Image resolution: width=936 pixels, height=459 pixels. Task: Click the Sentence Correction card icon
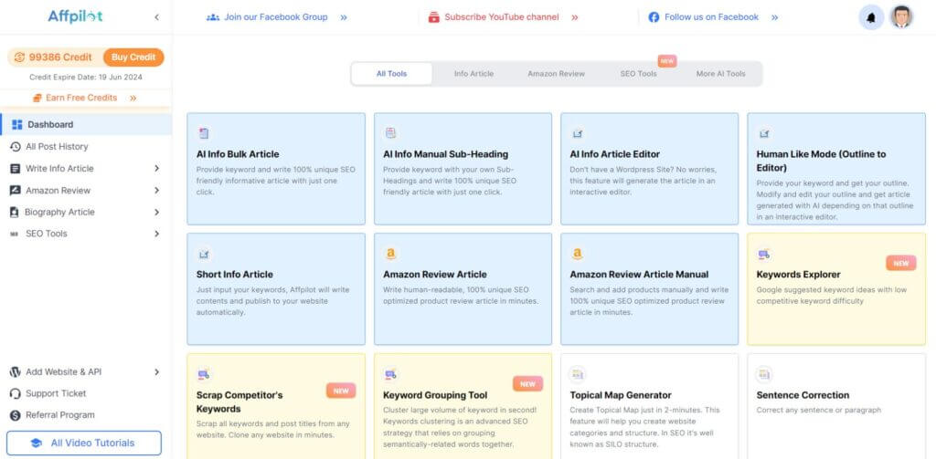(764, 374)
